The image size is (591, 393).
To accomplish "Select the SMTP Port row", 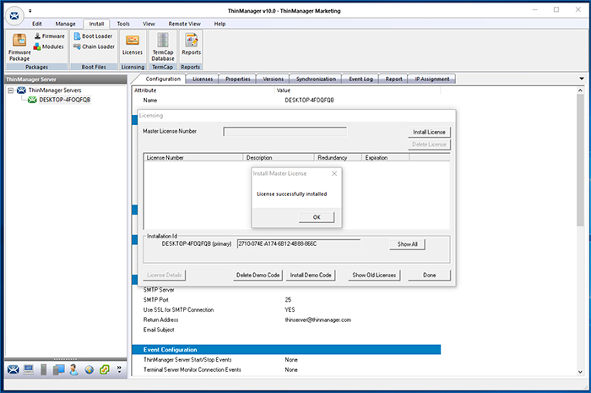I will (x=286, y=300).
